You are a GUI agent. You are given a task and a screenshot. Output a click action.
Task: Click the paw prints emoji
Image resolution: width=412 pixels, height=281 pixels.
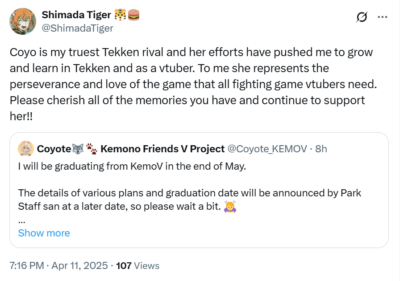pos(92,149)
